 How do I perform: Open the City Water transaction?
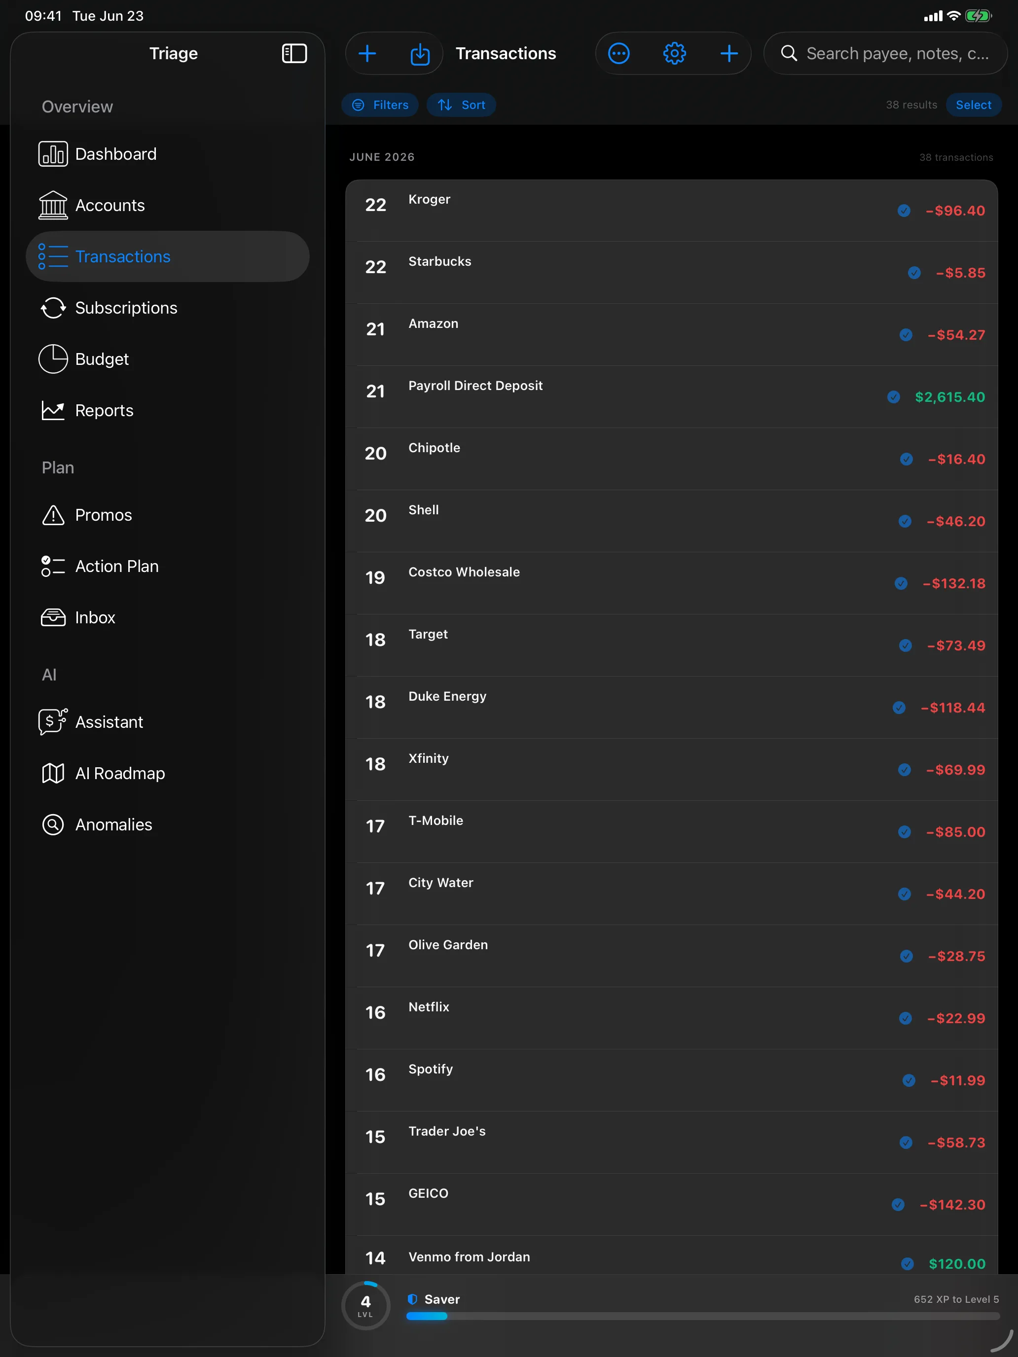(x=671, y=894)
